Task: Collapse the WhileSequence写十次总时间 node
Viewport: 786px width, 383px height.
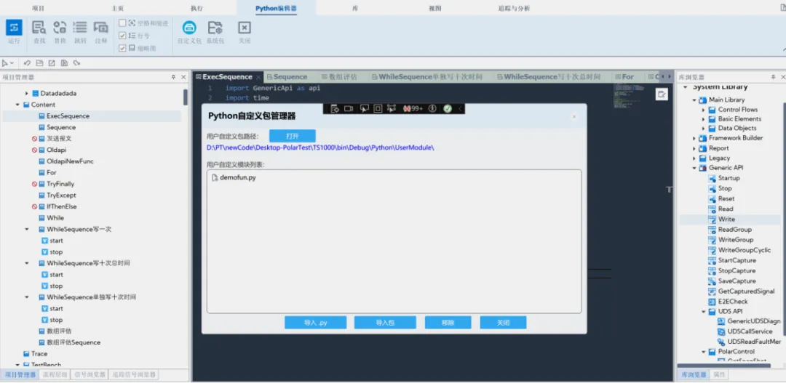Action: 27,263
